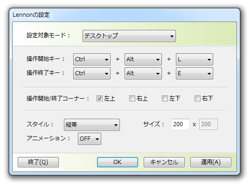Screen dimensions: 251x186
Task: Open the 操作終了キー dropdown showing E
Action: (x=195, y=73)
